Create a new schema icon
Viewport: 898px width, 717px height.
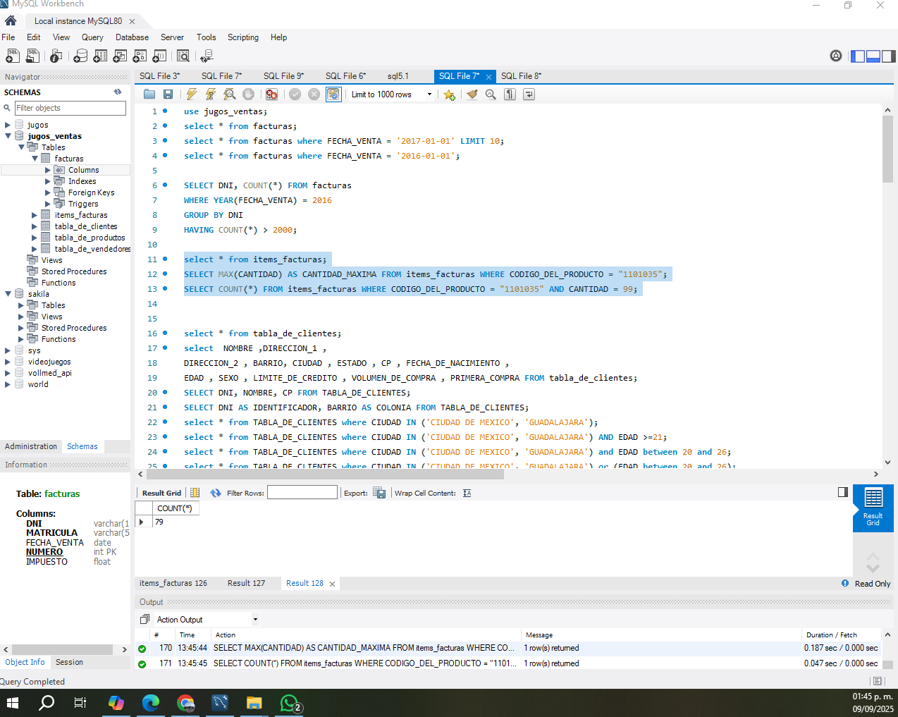tap(81, 56)
